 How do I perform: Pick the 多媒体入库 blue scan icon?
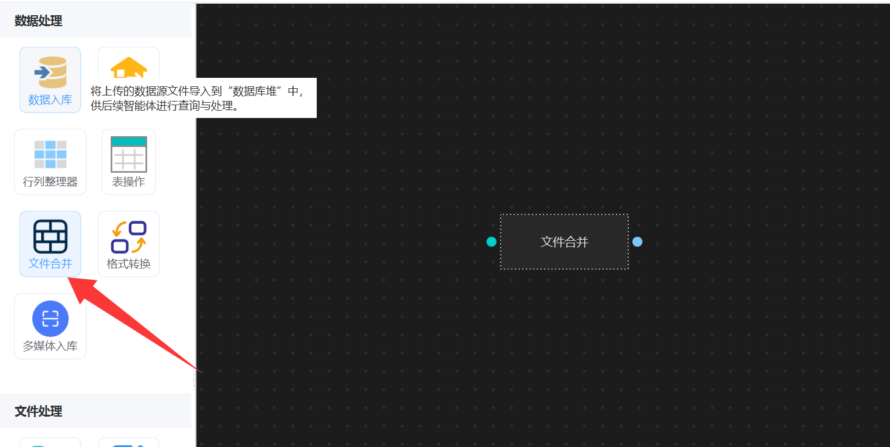coord(50,319)
